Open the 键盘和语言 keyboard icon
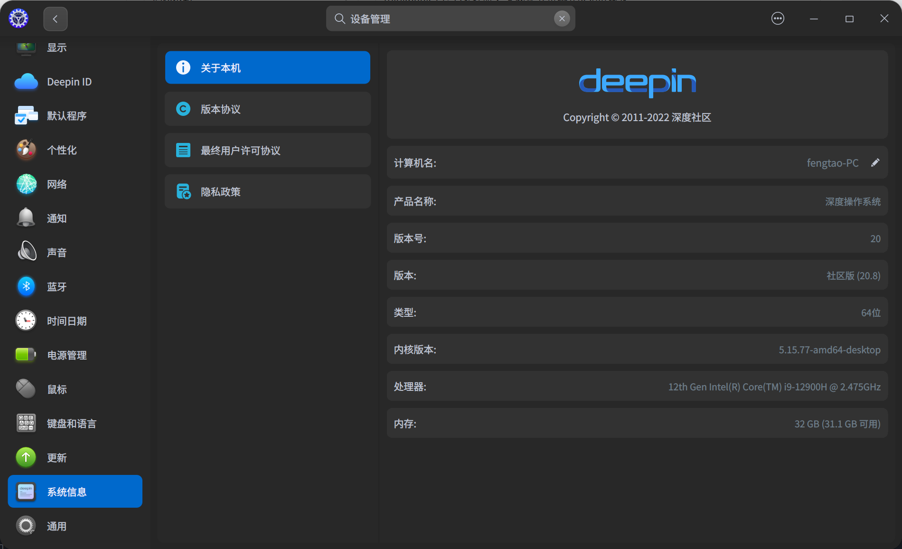This screenshot has width=902, height=549. [x=26, y=423]
